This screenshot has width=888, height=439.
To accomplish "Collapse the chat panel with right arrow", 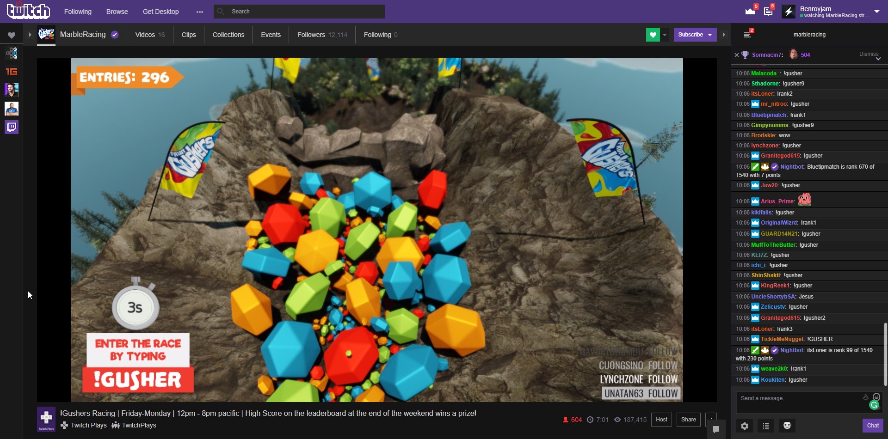I will coord(724,35).
